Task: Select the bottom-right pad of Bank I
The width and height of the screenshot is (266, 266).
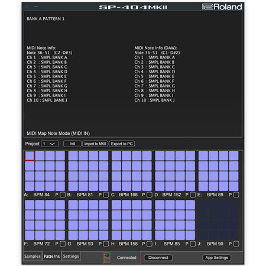Action: click(x=190, y=235)
